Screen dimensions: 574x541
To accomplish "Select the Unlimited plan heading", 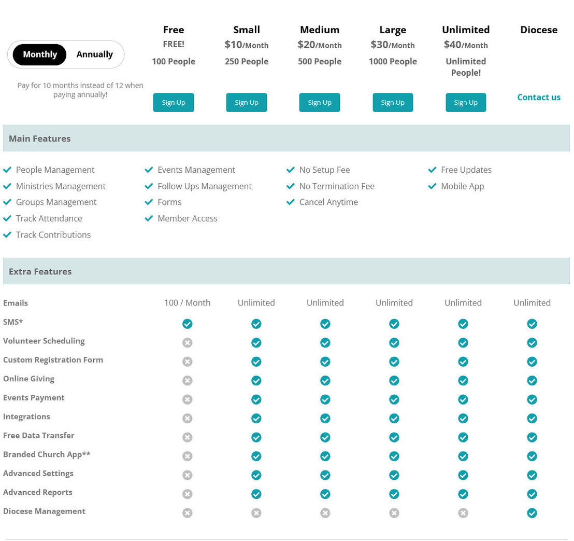I will point(466,30).
